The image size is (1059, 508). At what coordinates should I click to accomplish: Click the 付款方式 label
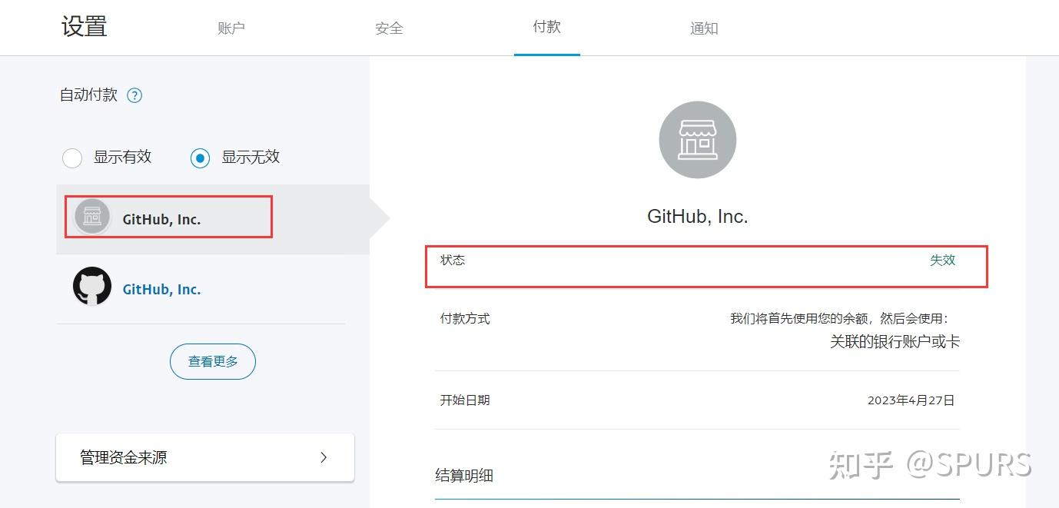click(x=465, y=318)
